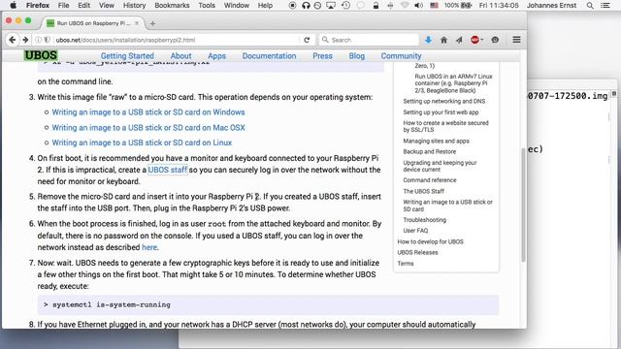The width and height of the screenshot is (621, 349).
Task: Click the Firefox back arrow button
Action: click(x=13, y=40)
